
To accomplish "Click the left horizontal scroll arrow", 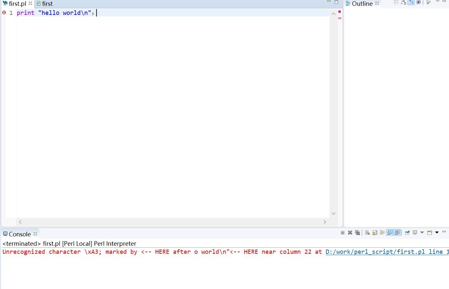I will point(20,222).
